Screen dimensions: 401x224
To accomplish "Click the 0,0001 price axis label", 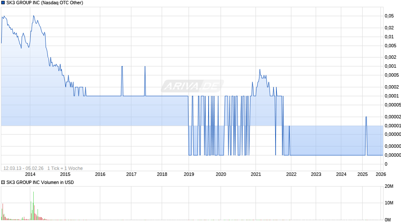I will tap(392, 96).
